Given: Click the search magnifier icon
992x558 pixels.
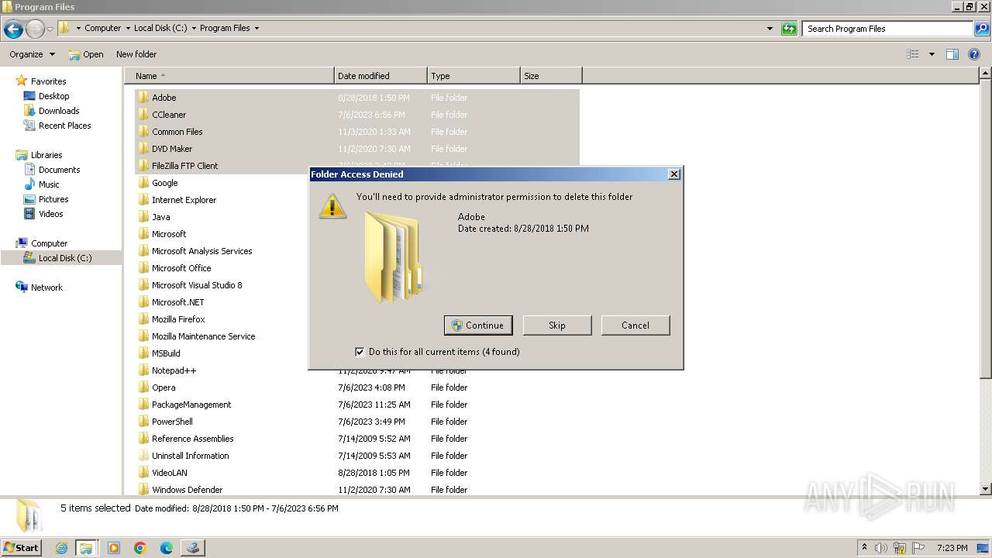Looking at the screenshot, I should tap(982, 29).
